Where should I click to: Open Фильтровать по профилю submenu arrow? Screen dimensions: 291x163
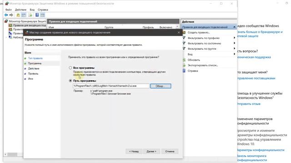[235, 38]
